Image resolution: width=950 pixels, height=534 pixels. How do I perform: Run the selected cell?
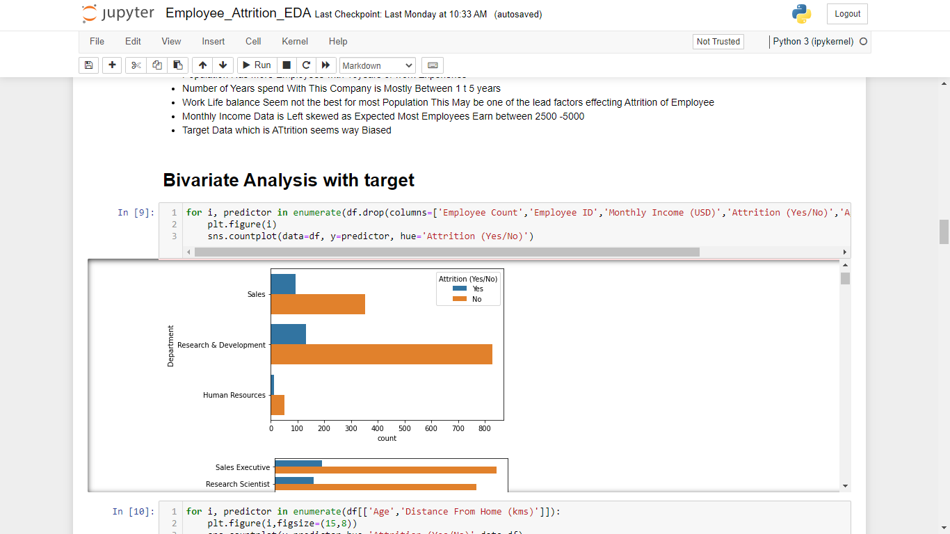(256, 65)
